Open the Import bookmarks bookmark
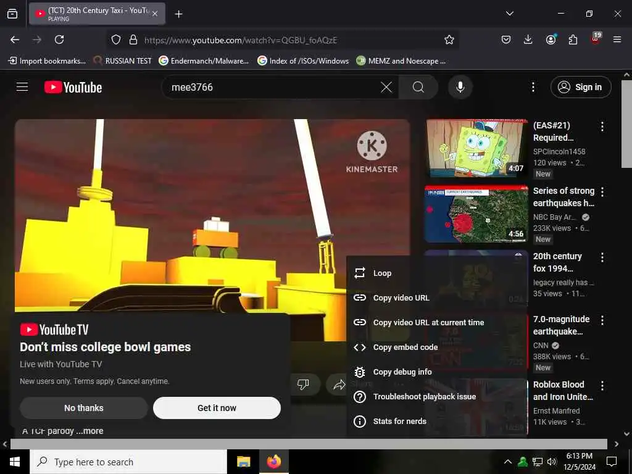The width and height of the screenshot is (632, 474). (47, 61)
